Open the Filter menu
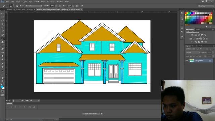The height and width of the screenshot is (121, 215). 43,2
